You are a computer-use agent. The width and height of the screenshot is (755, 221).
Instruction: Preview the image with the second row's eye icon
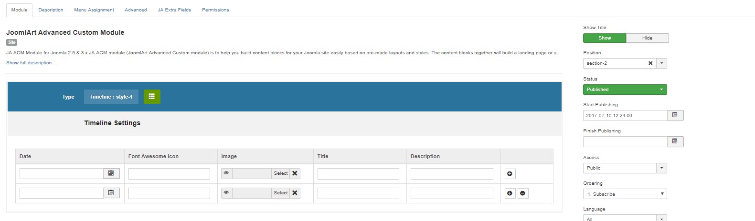pos(226,193)
